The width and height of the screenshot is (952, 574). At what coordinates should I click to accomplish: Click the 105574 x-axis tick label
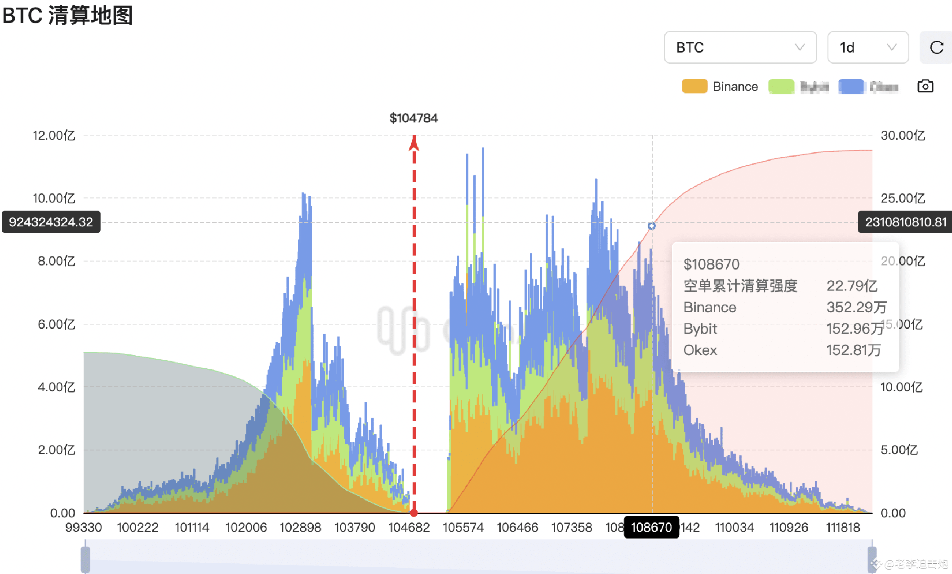click(x=463, y=527)
